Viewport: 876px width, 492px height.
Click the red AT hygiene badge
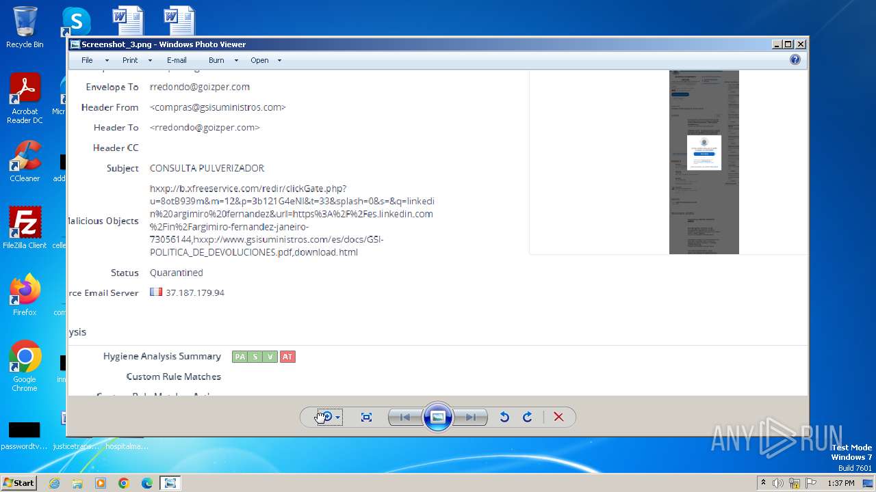[287, 357]
